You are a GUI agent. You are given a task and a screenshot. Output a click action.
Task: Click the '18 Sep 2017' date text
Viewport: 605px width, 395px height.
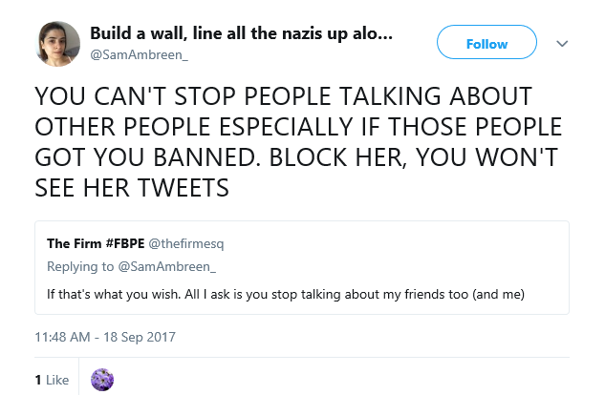point(140,337)
